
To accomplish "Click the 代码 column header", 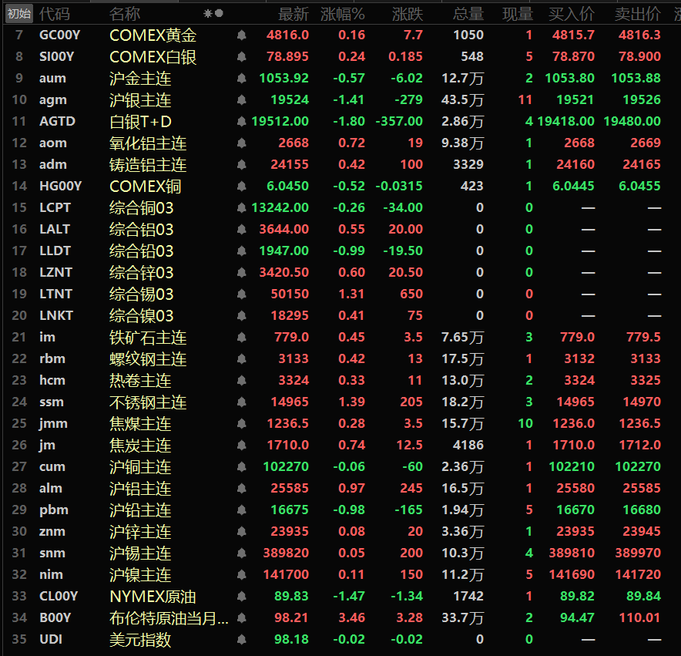I will tap(54, 13).
